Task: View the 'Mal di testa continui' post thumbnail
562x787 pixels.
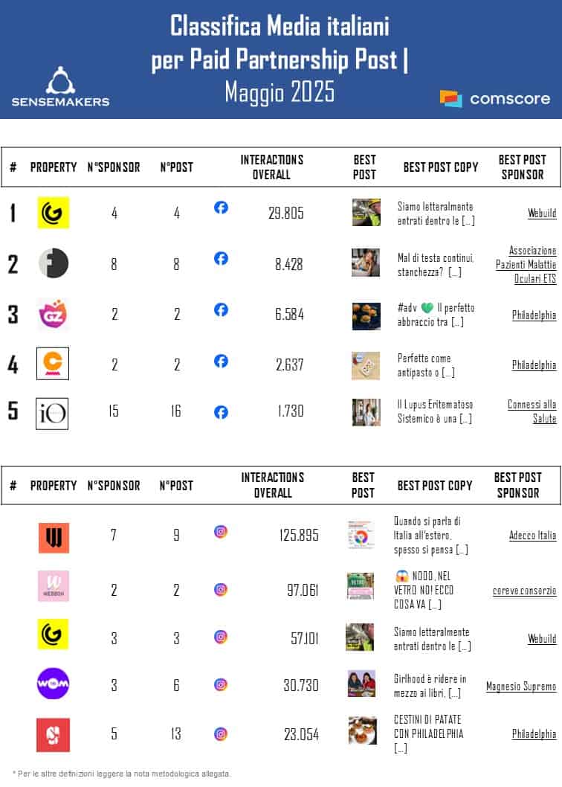Action: point(366,262)
